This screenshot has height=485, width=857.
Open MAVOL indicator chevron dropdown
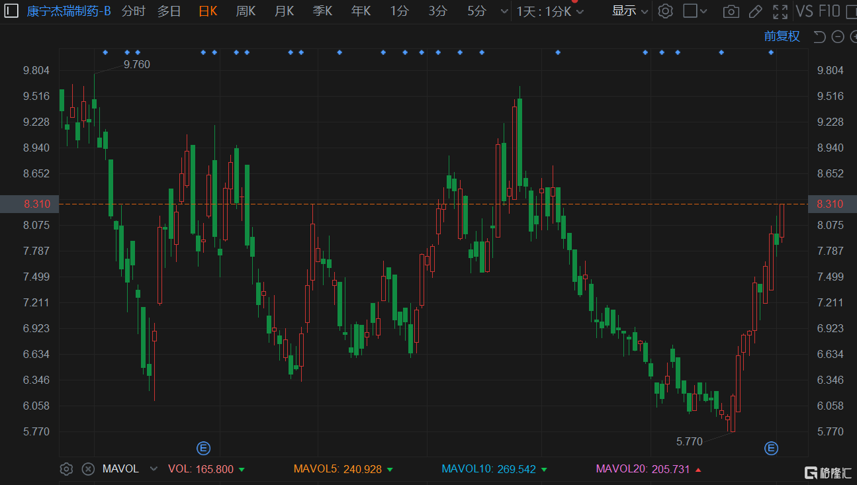click(x=154, y=469)
